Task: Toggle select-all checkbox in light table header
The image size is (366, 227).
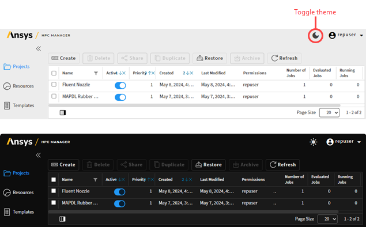Action: coord(54,73)
